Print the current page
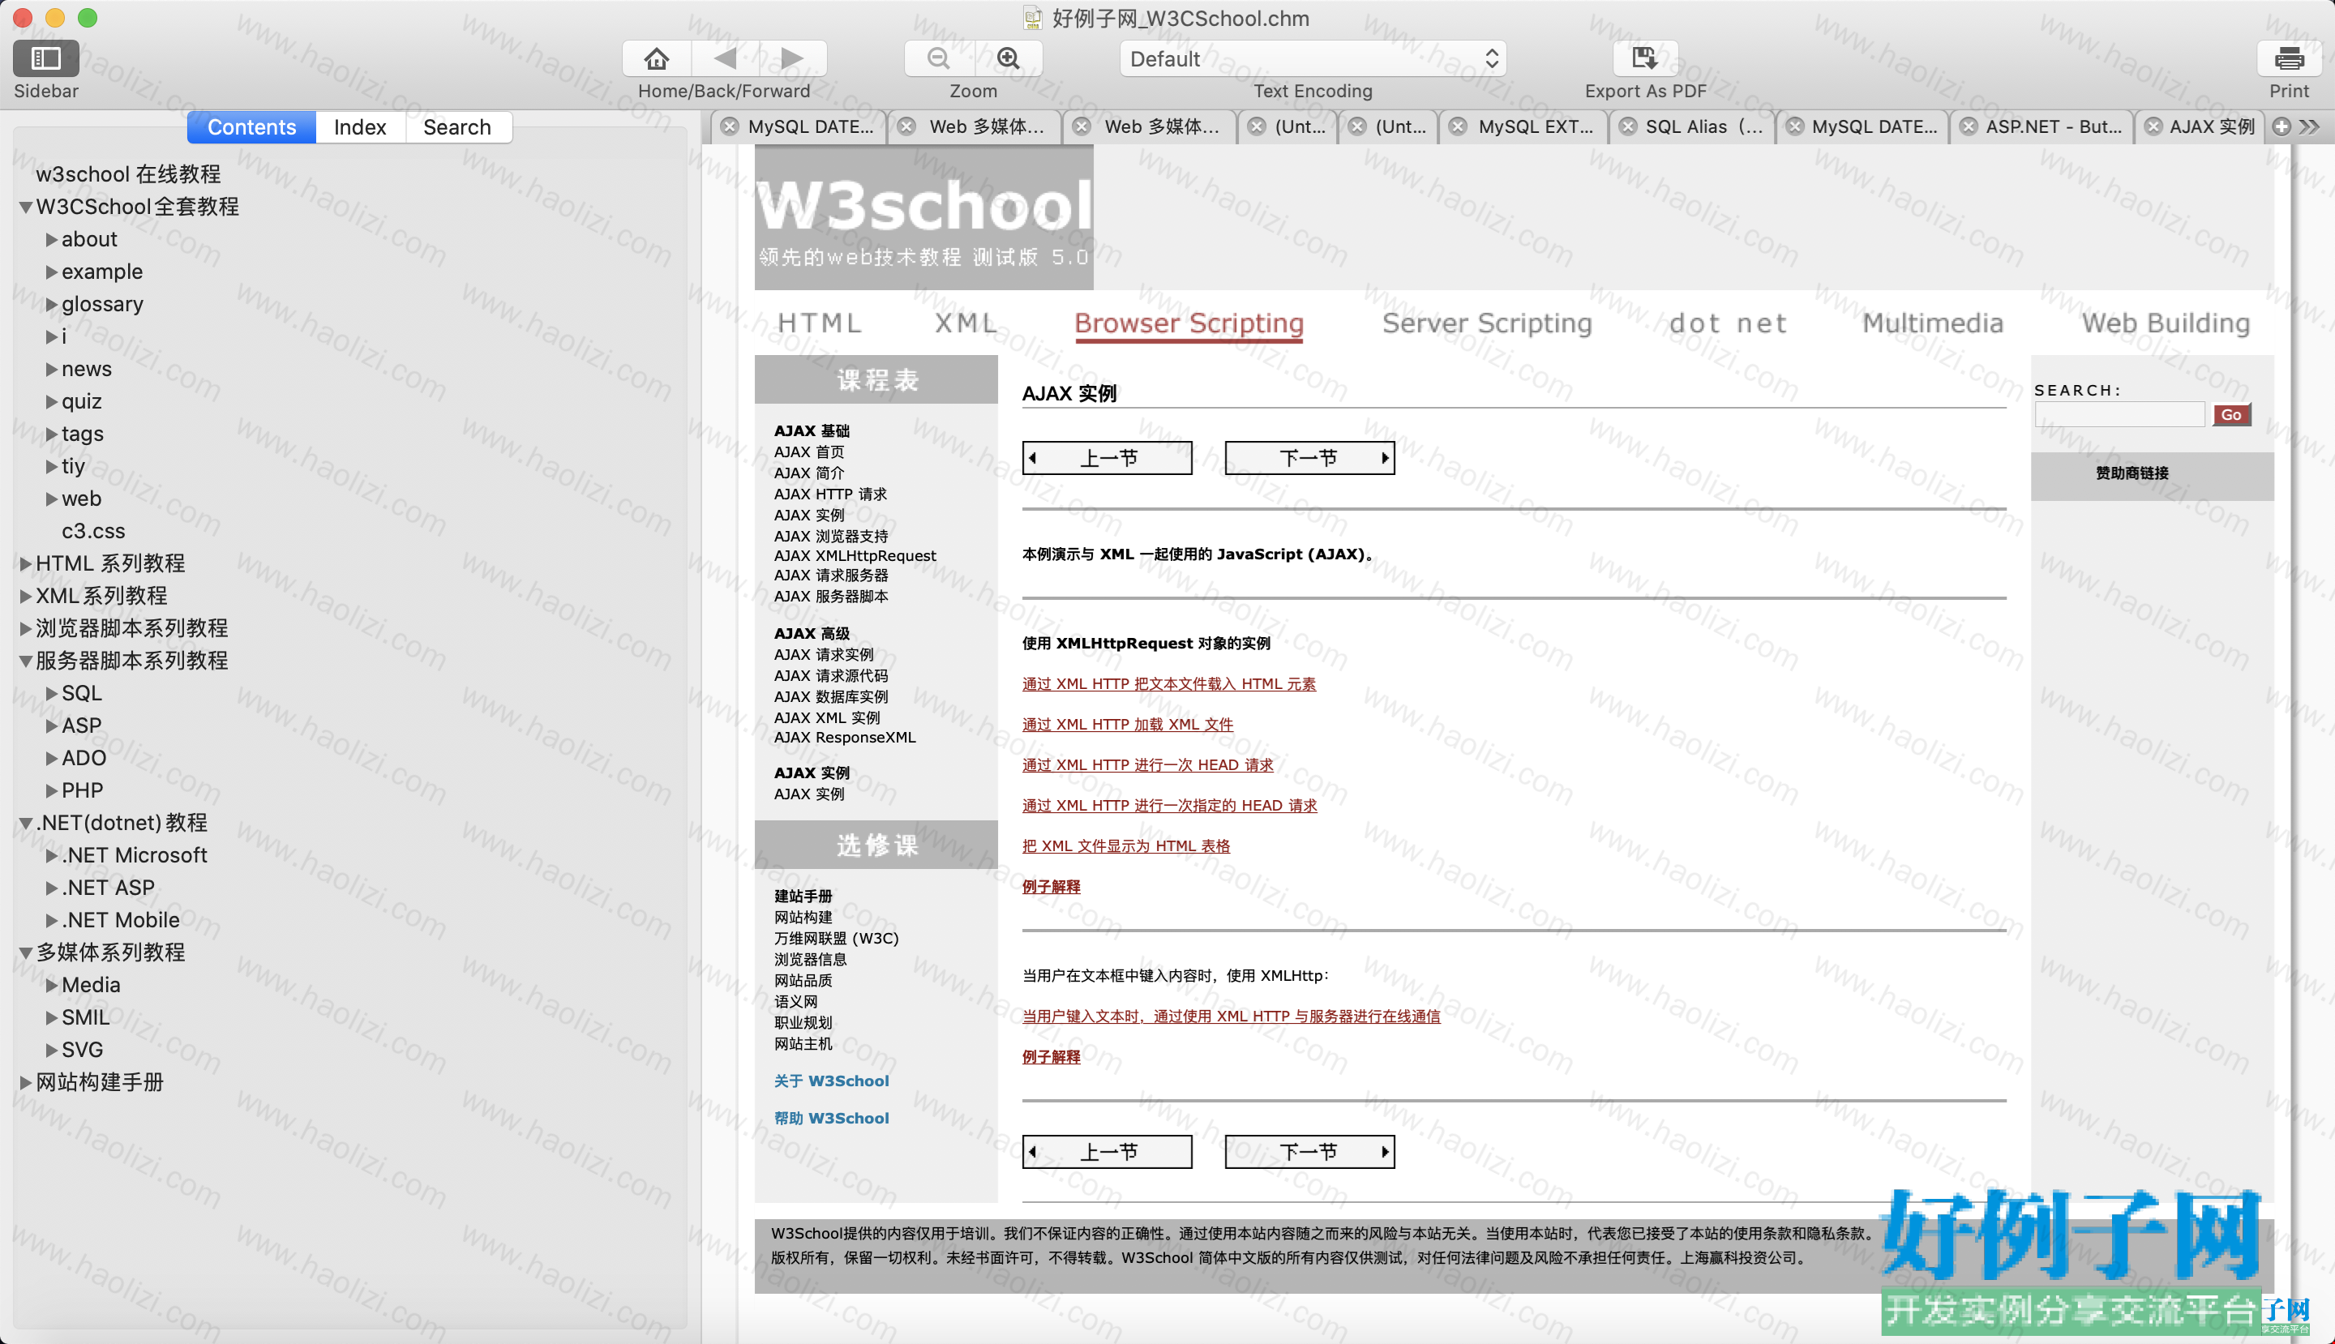Screen dimensions: 2335x1344 (x=2289, y=58)
